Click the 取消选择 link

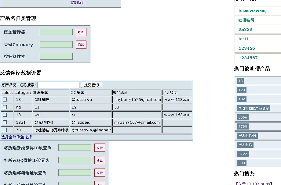point(24,137)
